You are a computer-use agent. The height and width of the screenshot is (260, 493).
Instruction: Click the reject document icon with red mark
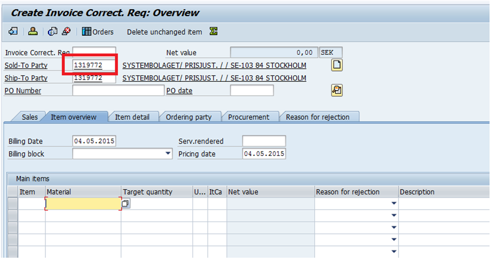66,32
